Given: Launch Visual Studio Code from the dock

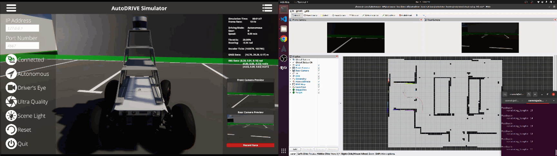Looking at the screenshot, I should point(283,19).
